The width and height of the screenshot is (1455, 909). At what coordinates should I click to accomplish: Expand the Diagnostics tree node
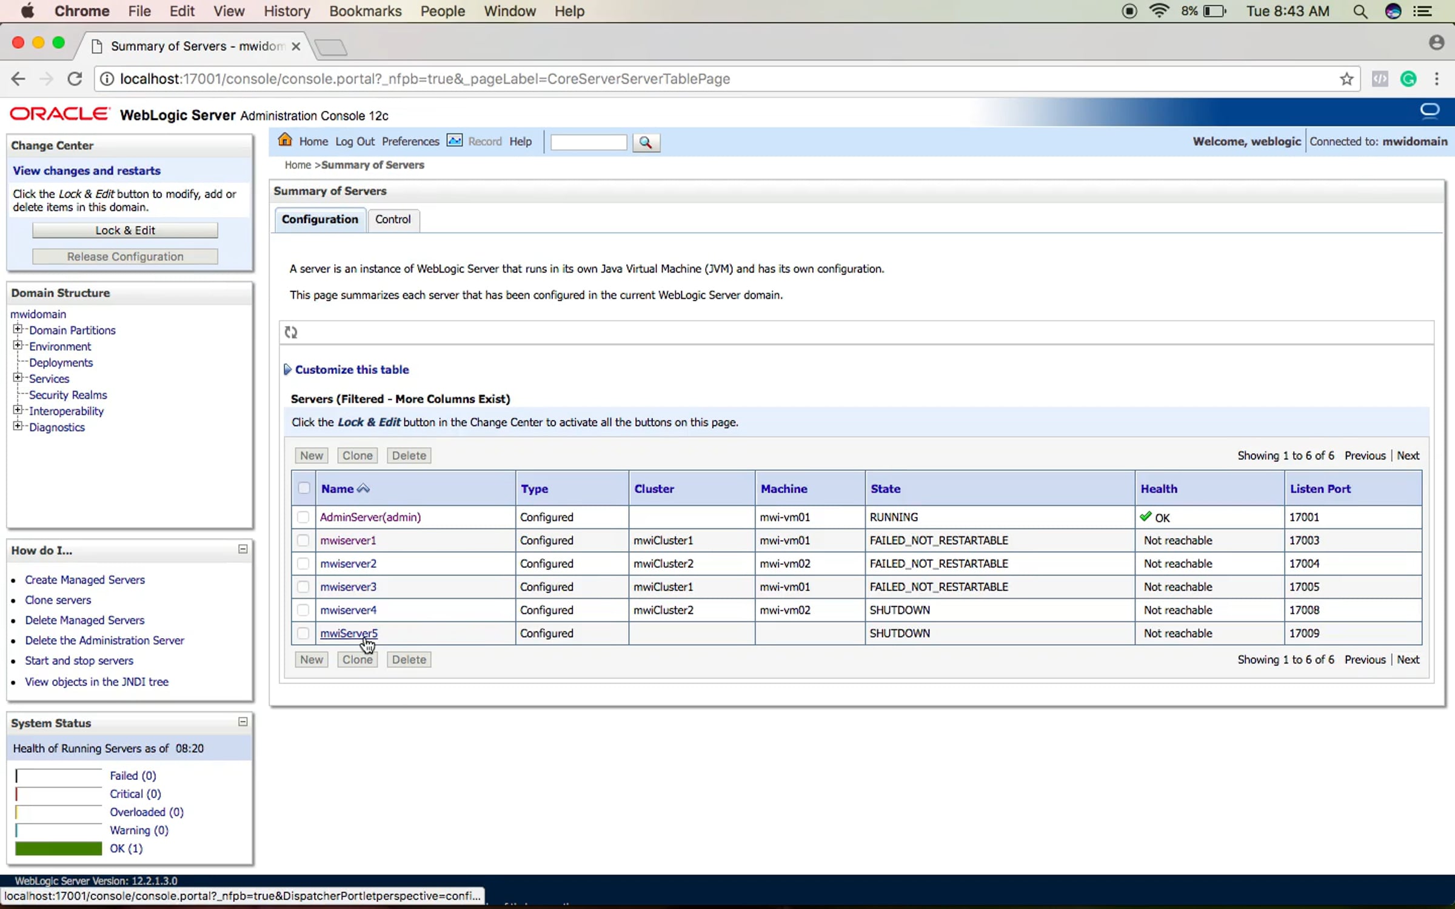pos(18,426)
